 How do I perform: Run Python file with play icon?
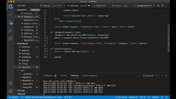[x=154, y=5]
